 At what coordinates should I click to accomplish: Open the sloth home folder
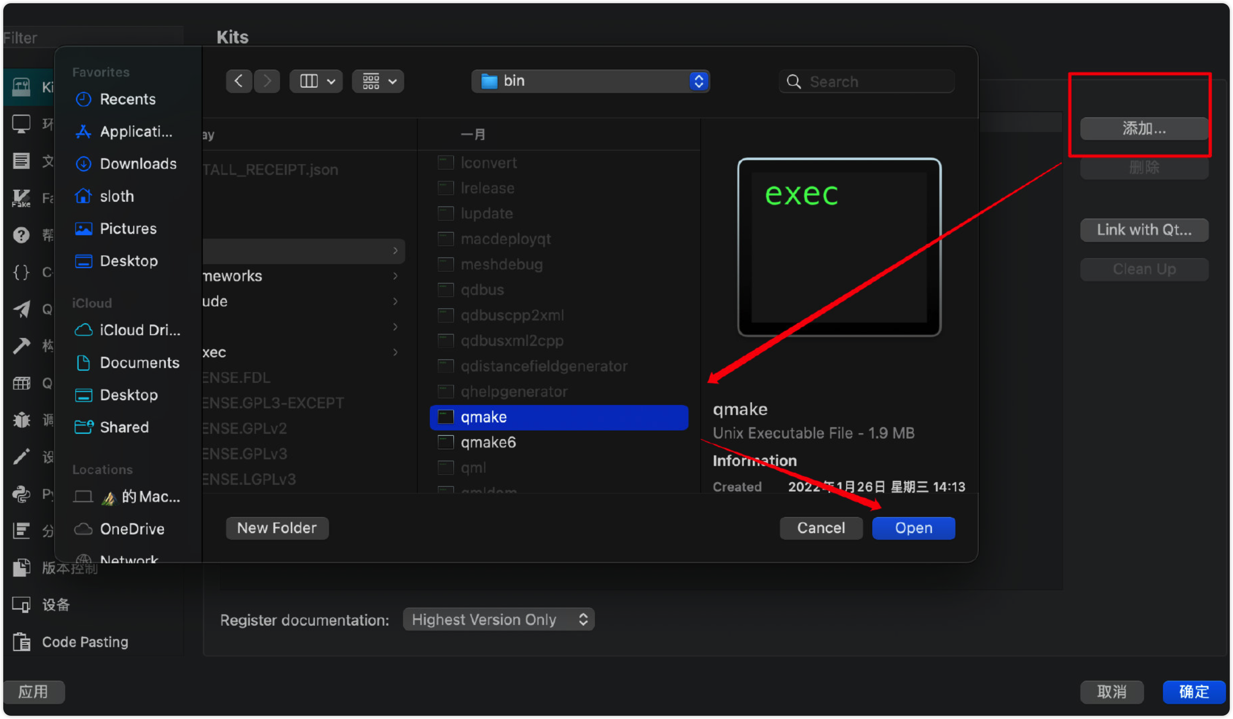(x=117, y=196)
